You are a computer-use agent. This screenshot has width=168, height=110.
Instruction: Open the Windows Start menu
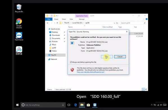pyautogui.click(x=17, y=105)
